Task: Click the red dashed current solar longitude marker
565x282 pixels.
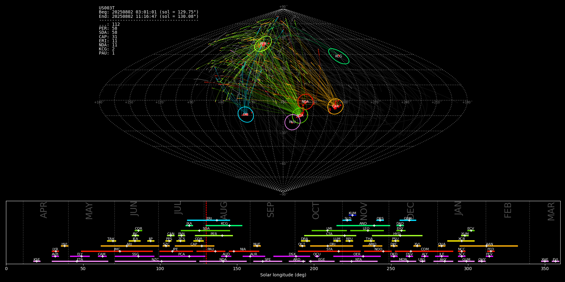Action: coord(206,232)
